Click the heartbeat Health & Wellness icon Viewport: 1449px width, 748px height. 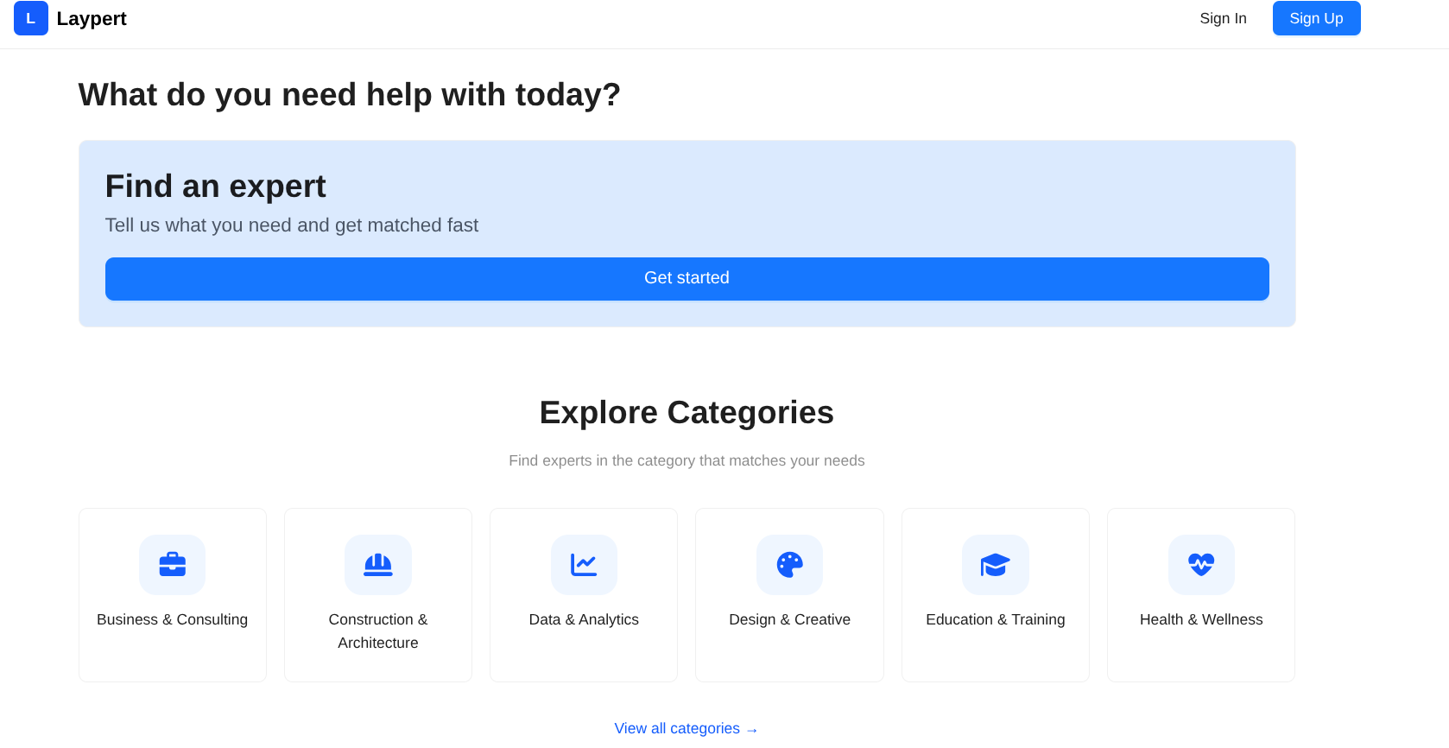[x=1201, y=565]
